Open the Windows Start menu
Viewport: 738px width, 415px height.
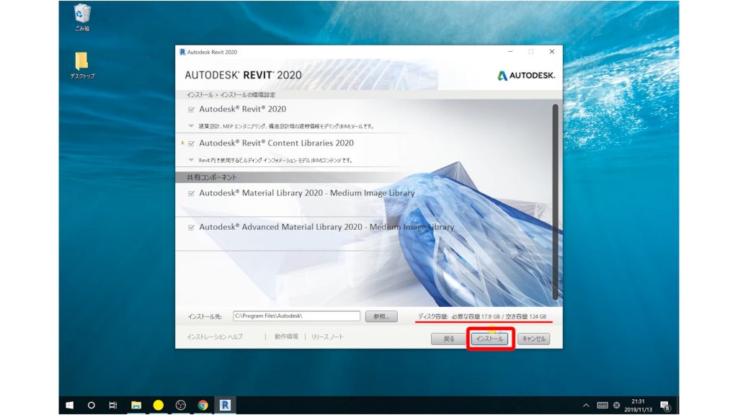70,405
